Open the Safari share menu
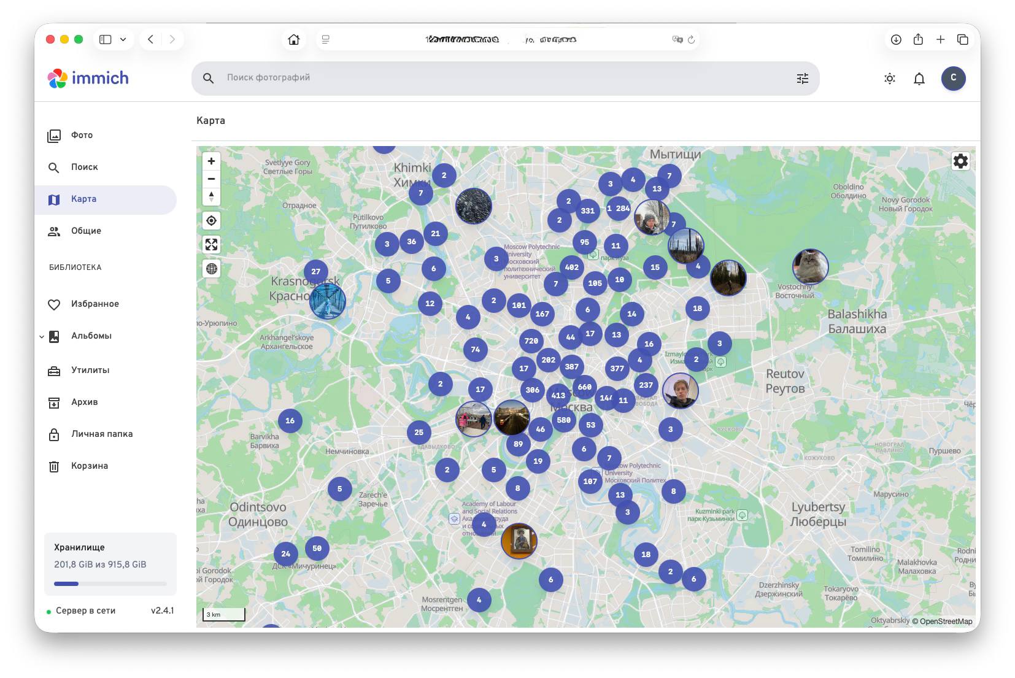Image resolution: width=1015 pixels, height=678 pixels. coord(918,40)
